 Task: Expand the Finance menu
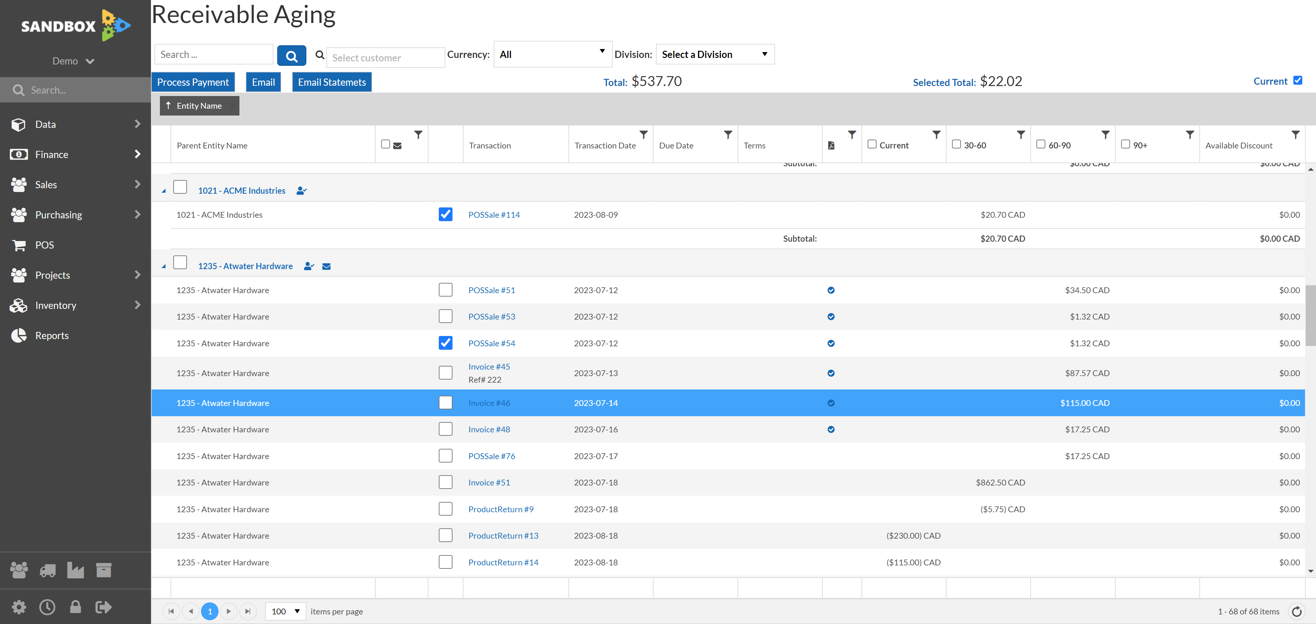[75, 155]
